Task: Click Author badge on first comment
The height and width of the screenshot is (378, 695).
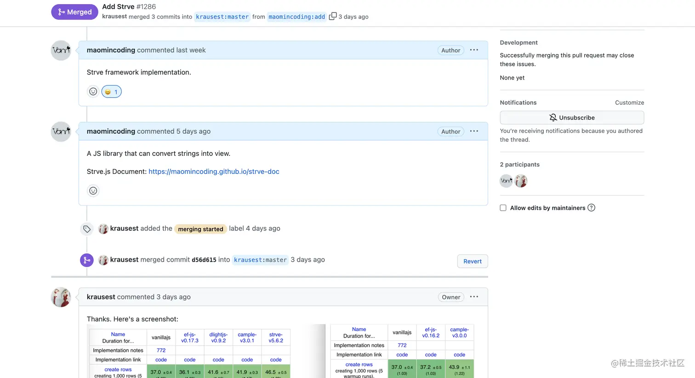Action: coord(451,51)
